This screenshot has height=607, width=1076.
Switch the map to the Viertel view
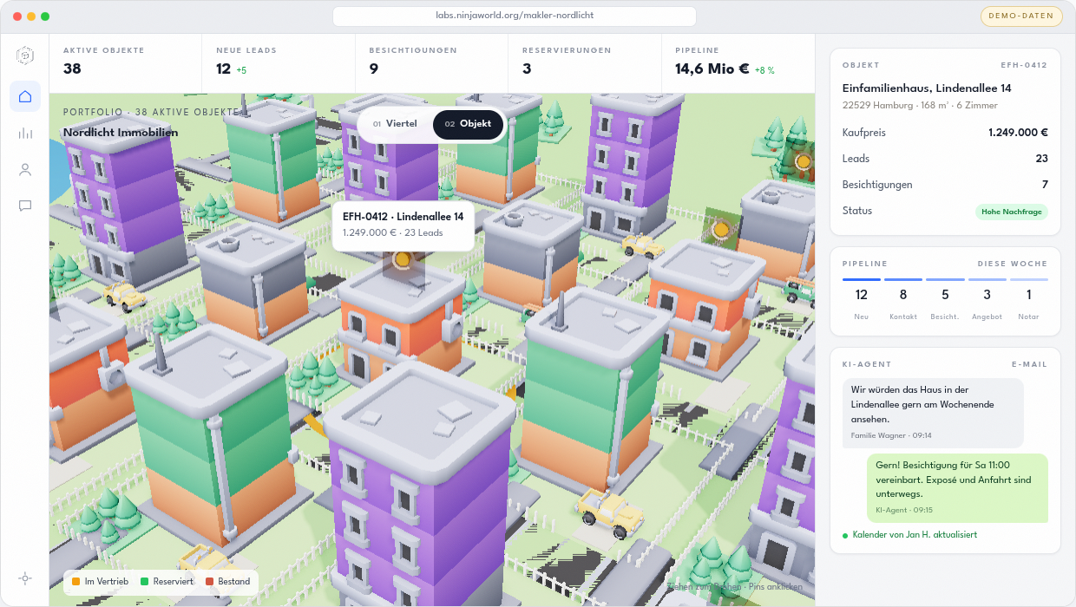tap(395, 124)
